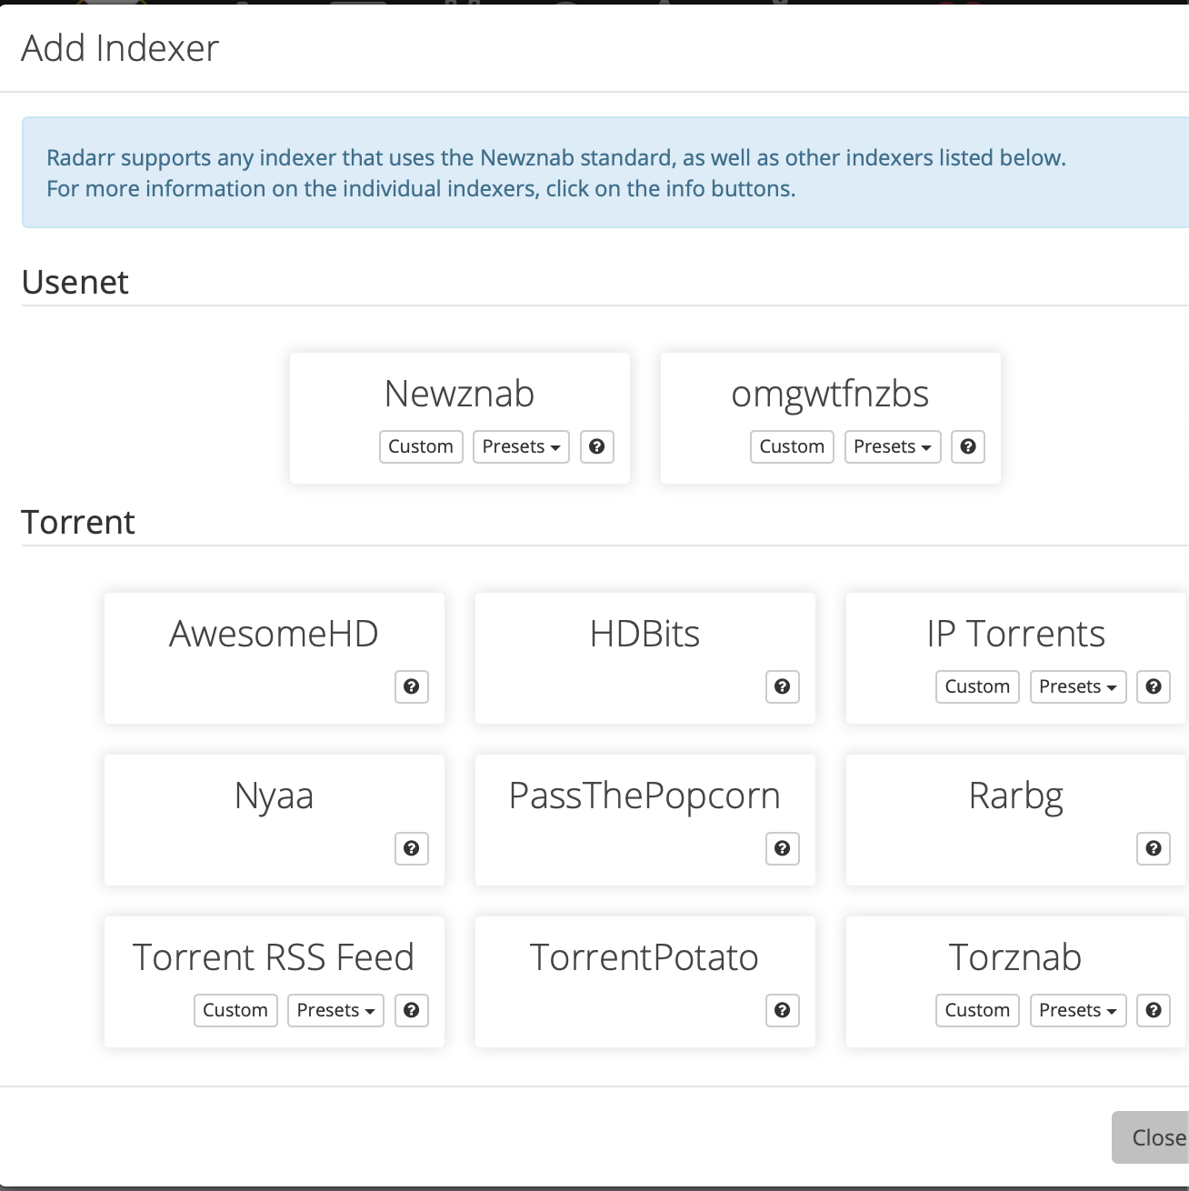Screen dimensions: 1189x1191
Task: Close the Add Indexer dialog
Action: pyautogui.click(x=1154, y=1137)
